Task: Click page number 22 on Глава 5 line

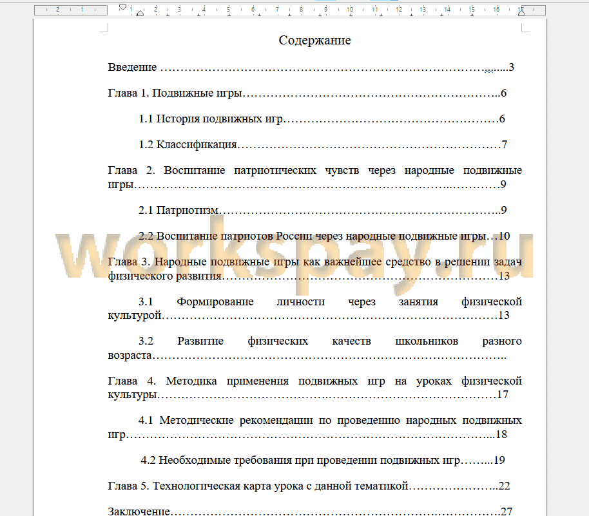Action: [x=504, y=486]
